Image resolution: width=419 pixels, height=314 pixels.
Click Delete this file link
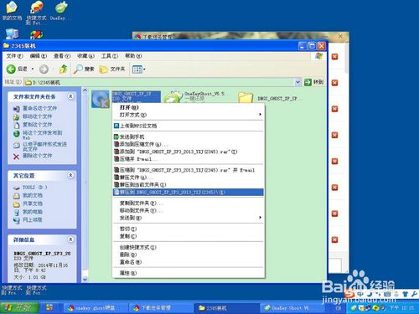pos(37,156)
